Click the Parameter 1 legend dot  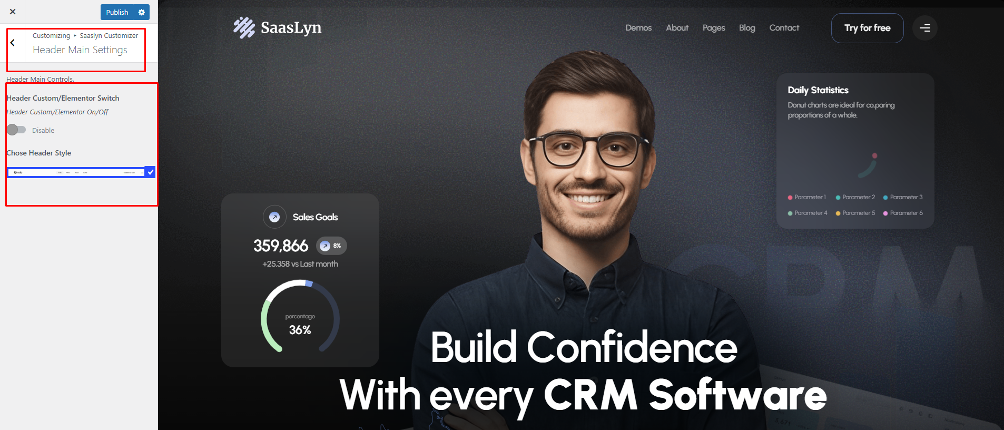790,198
